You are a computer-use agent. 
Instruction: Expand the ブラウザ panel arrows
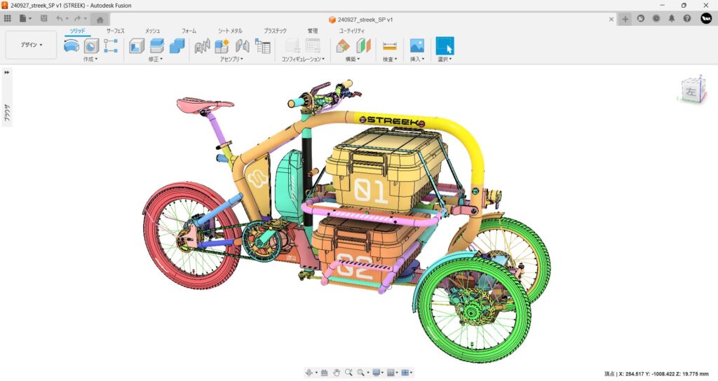(7, 72)
